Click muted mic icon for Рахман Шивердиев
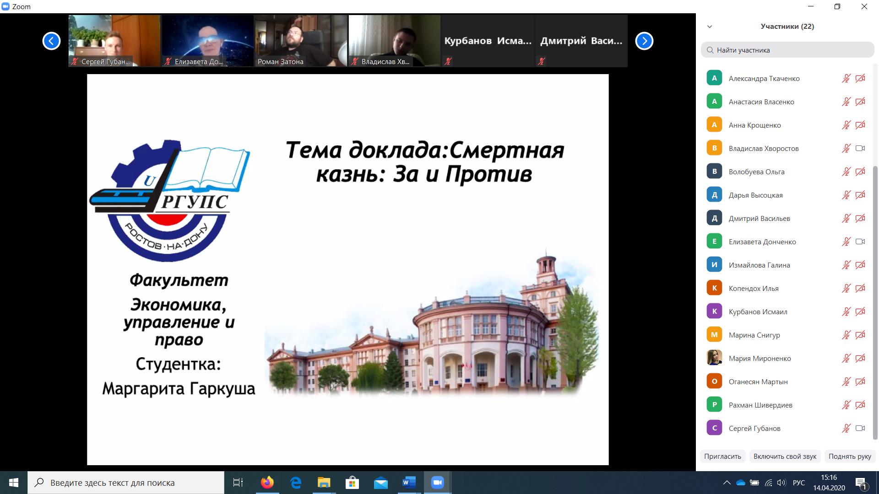This screenshot has width=879, height=494. 846,405
